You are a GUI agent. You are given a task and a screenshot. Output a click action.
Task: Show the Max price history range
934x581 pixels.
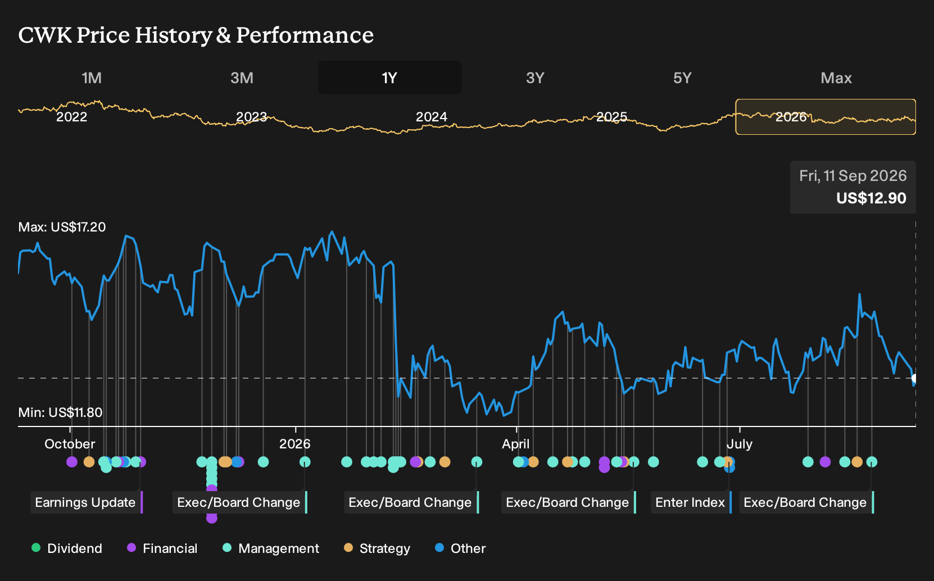[836, 78]
